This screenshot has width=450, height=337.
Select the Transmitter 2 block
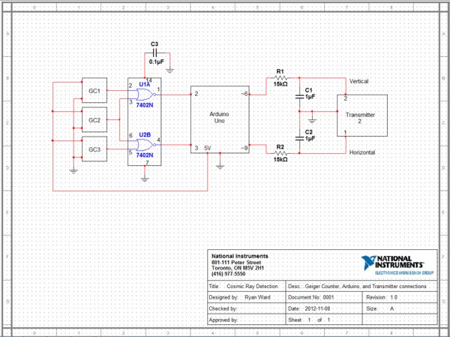(x=362, y=116)
